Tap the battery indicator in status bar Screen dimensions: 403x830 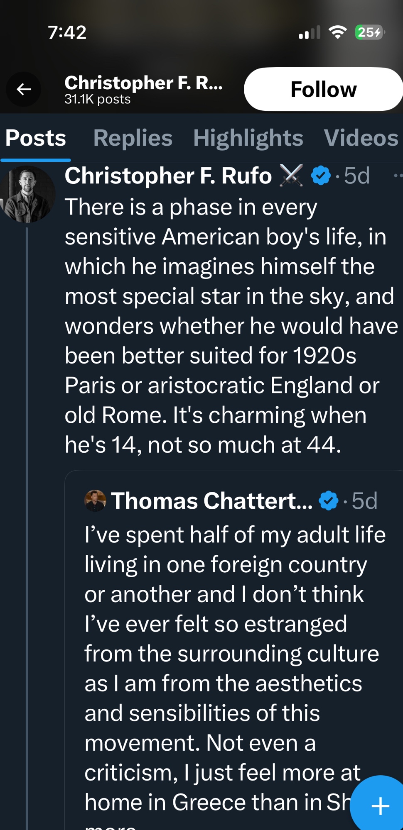(369, 32)
